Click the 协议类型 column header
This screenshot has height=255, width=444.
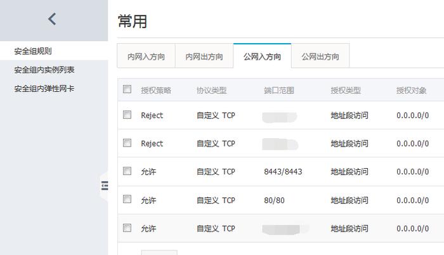tap(211, 90)
